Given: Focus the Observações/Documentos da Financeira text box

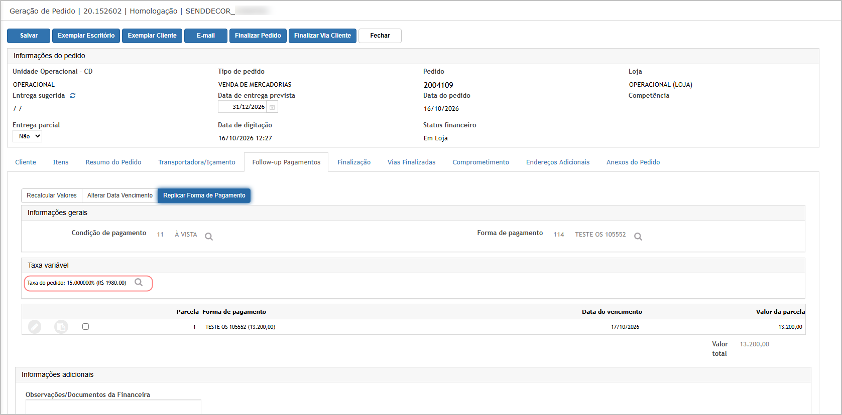Looking at the screenshot, I should pyautogui.click(x=113, y=407).
